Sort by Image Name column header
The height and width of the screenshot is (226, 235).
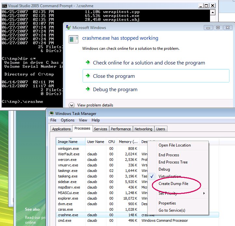point(71,142)
